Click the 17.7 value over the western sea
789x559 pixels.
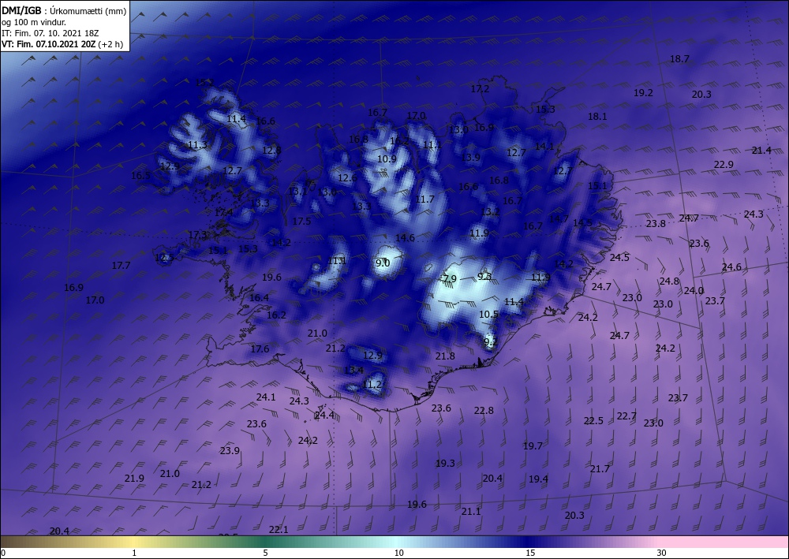[x=121, y=265]
